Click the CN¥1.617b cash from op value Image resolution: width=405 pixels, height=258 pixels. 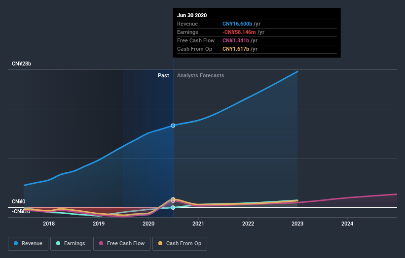coord(236,49)
